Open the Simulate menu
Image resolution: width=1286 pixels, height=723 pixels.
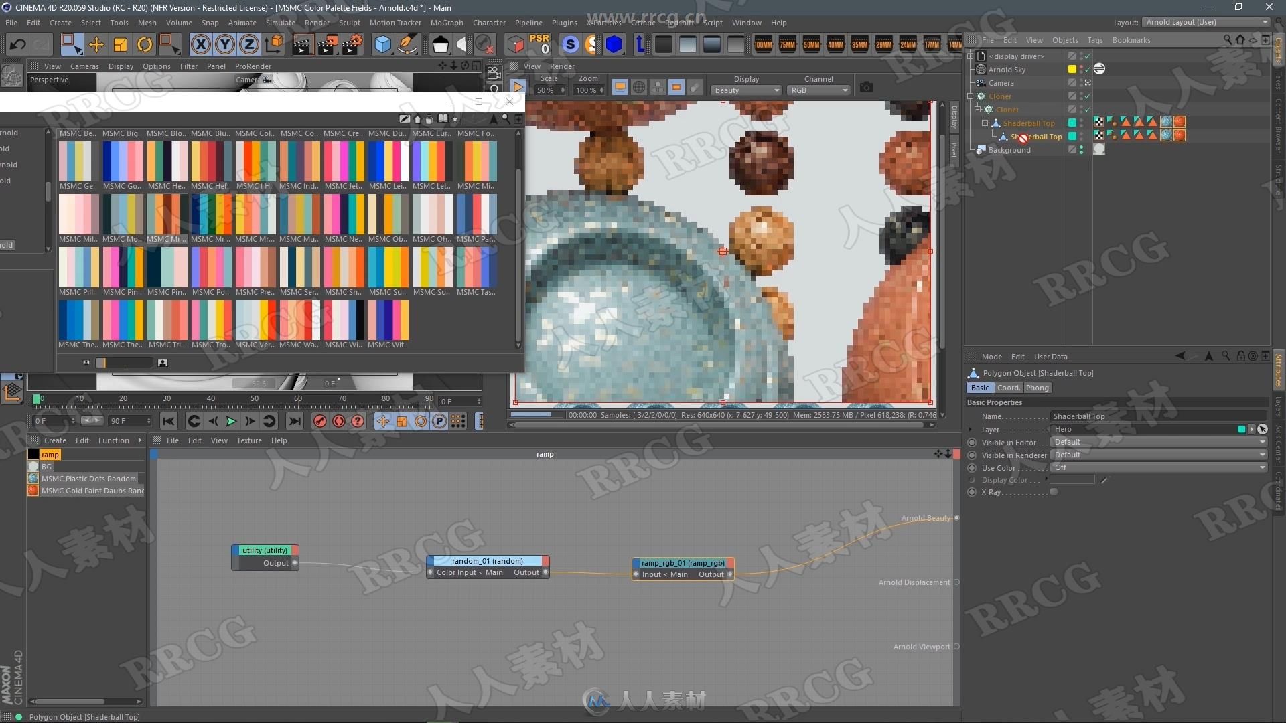pyautogui.click(x=280, y=23)
